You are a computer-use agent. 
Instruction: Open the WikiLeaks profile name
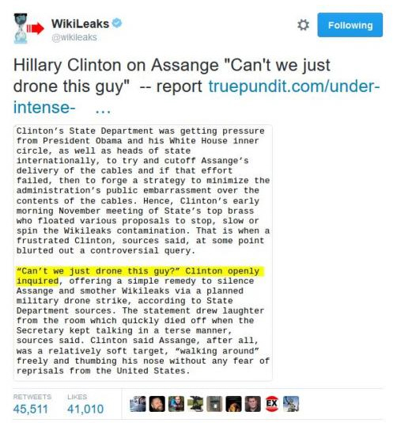pyautogui.click(x=80, y=24)
